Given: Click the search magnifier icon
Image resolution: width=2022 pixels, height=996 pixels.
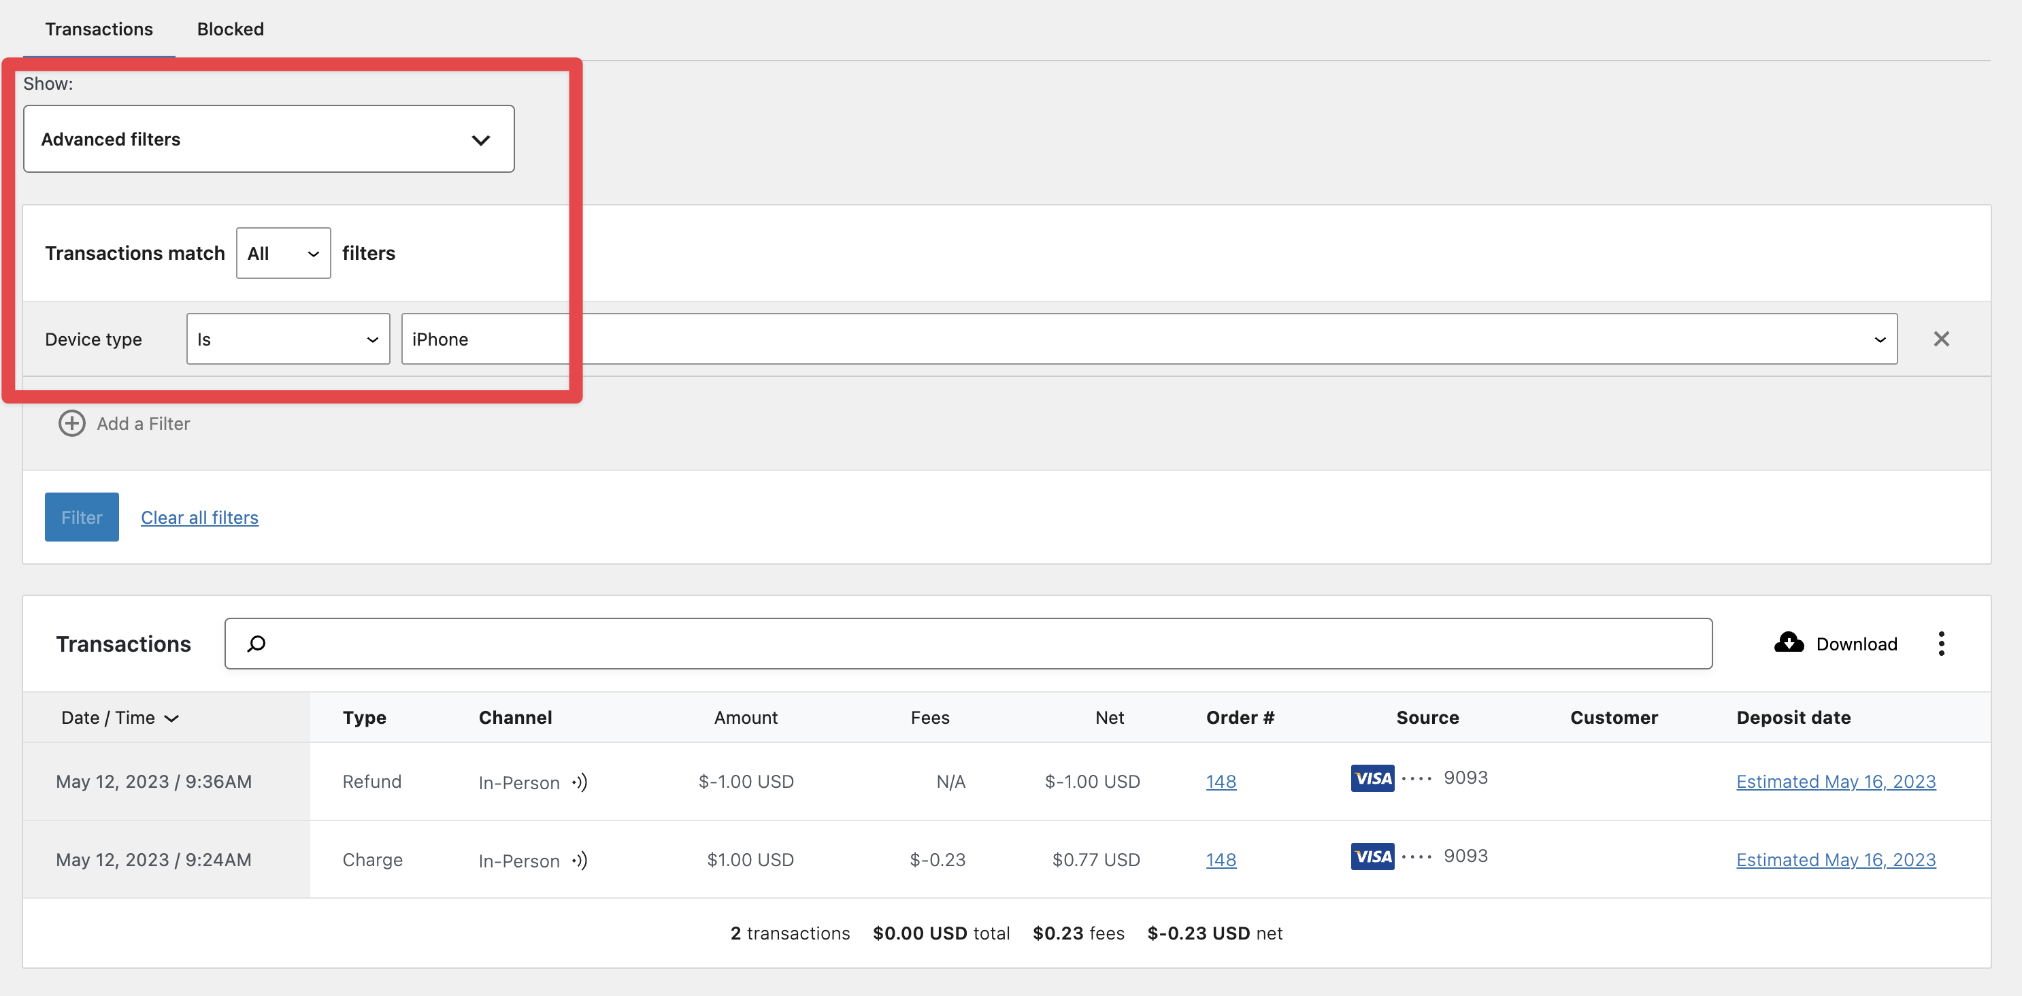Looking at the screenshot, I should [x=256, y=644].
